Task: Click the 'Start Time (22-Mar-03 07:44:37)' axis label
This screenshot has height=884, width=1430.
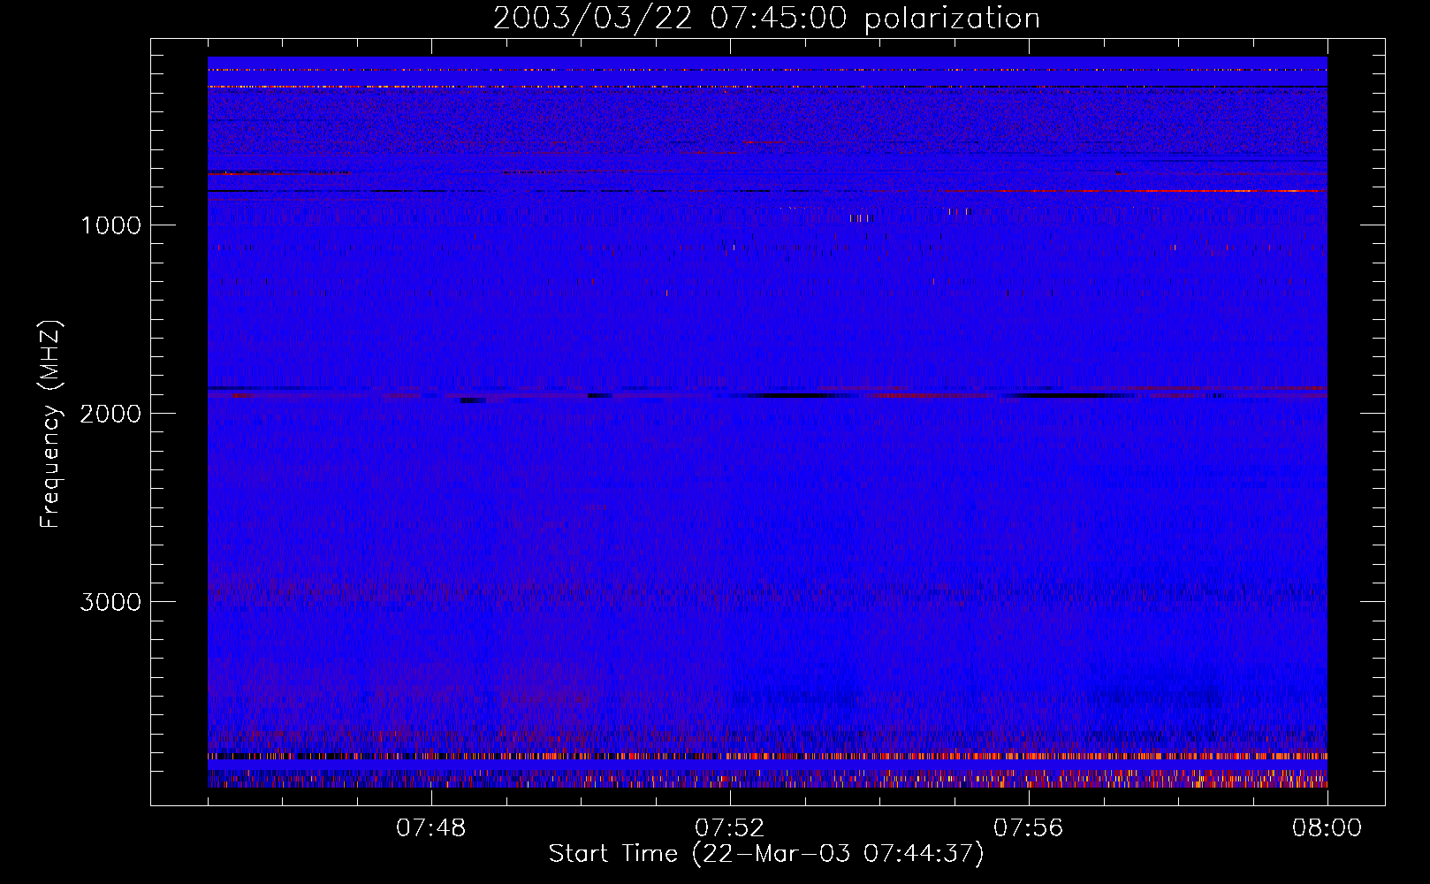Action: click(766, 854)
